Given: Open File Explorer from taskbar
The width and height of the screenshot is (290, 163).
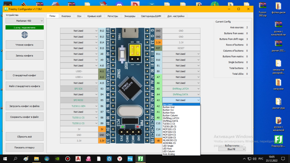Looking at the screenshot, I should pyautogui.click(x=36, y=159).
